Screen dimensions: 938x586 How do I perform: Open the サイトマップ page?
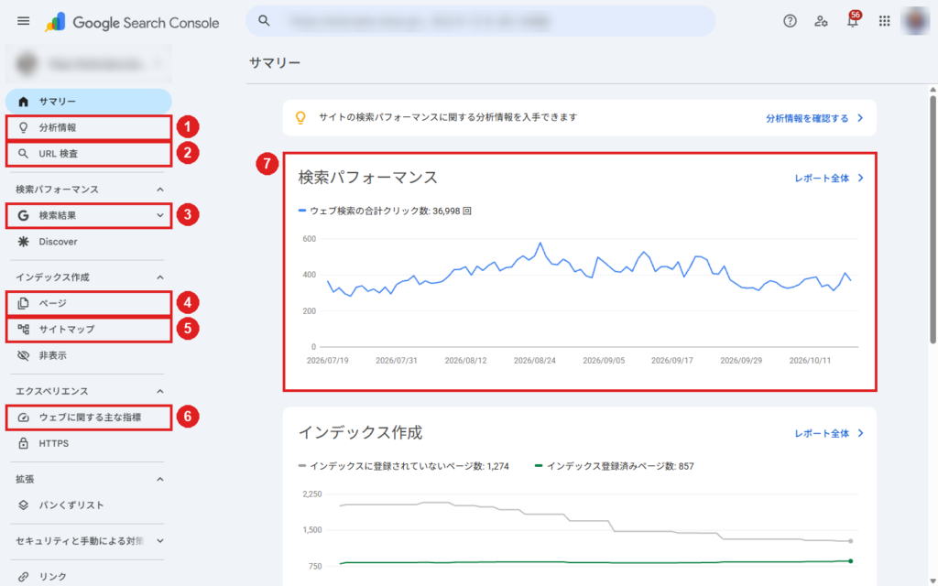point(89,329)
